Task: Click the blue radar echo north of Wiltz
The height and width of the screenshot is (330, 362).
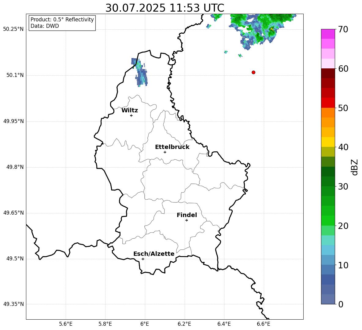Action: [140, 73]
